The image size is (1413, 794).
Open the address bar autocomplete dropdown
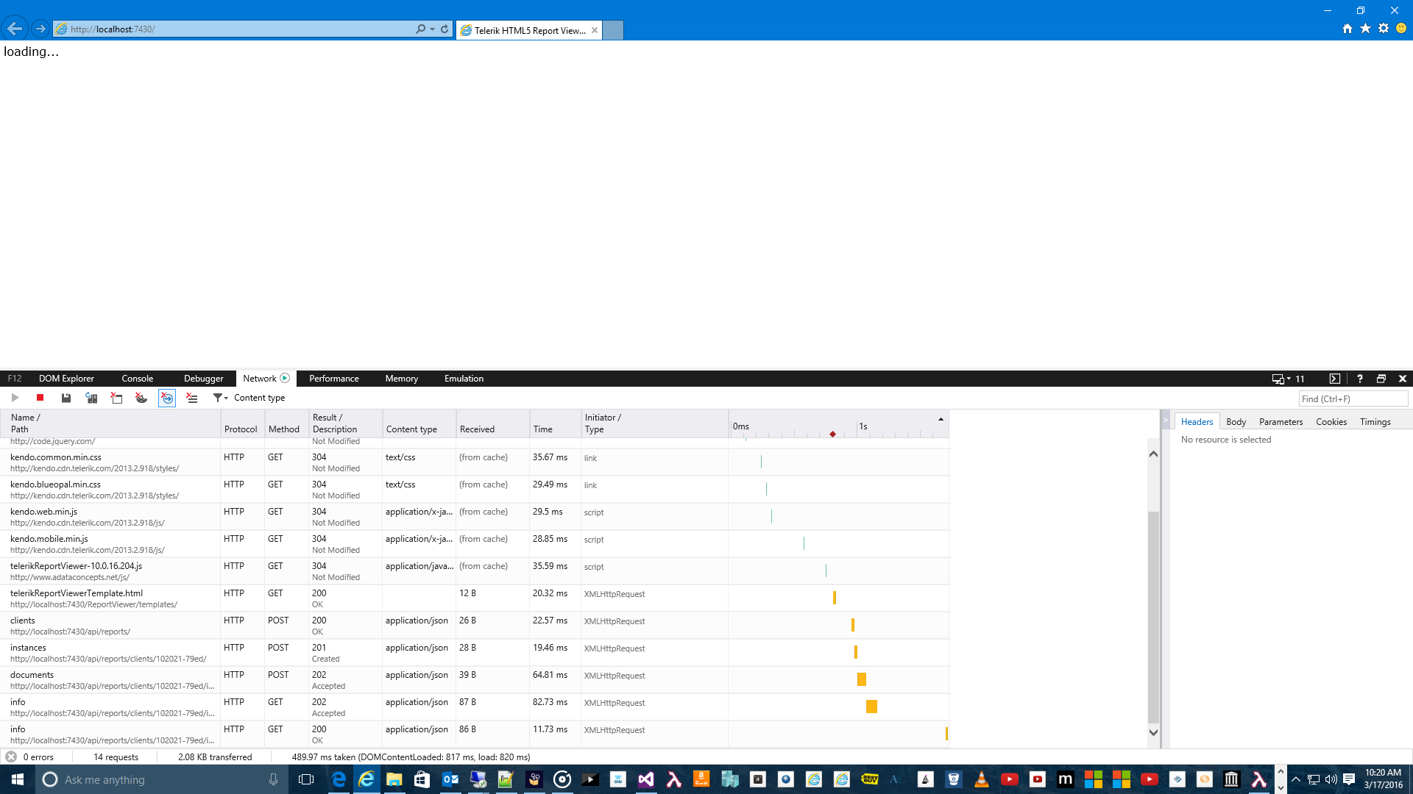point(432,29)
